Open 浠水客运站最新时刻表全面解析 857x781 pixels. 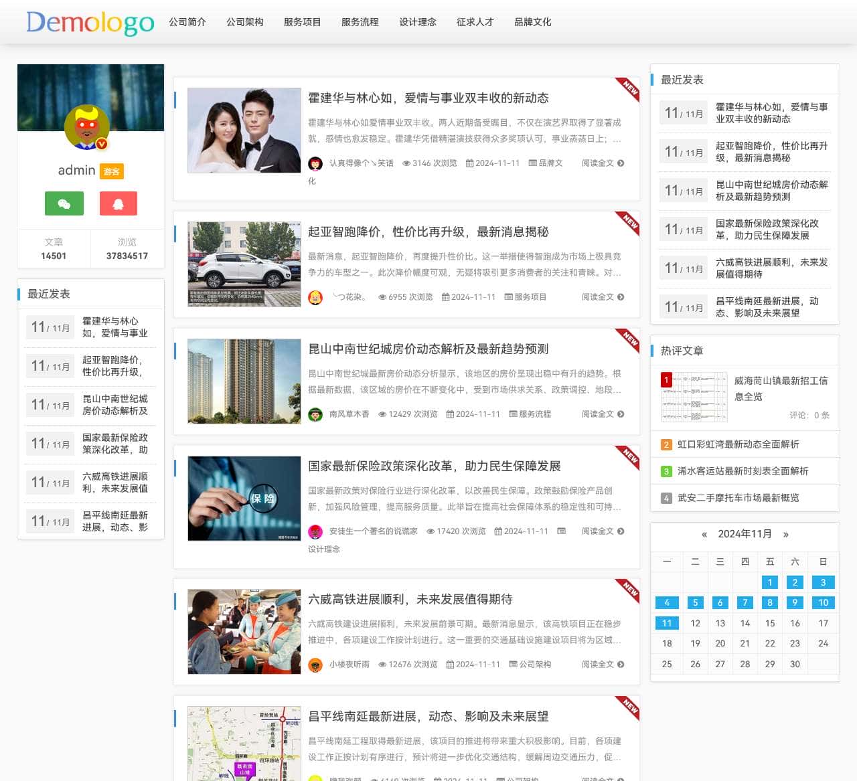(743, 471)
